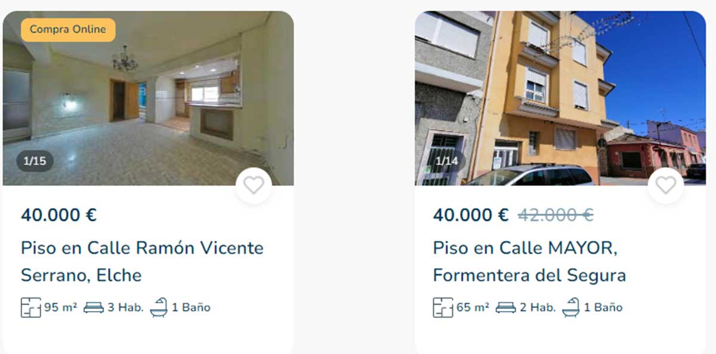
Task: Click the 65 m² area label
Action: [473, 307]
